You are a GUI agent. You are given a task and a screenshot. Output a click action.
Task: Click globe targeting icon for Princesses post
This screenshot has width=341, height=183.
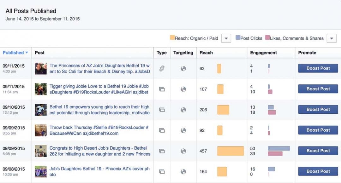(x=183, y=69)
